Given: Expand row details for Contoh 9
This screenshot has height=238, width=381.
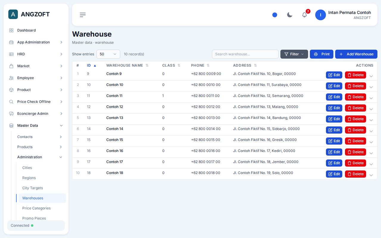Looking at the screenshot, I should (x=371, y=76).
